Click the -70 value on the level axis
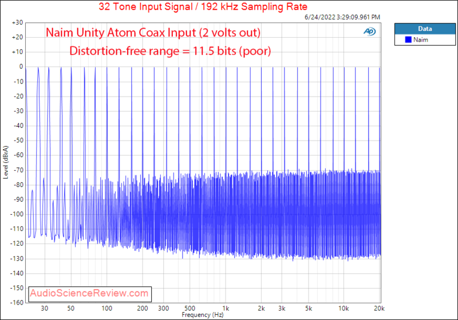Image resolution: width=458 pixels, height=320 pixels. [18, 170]
